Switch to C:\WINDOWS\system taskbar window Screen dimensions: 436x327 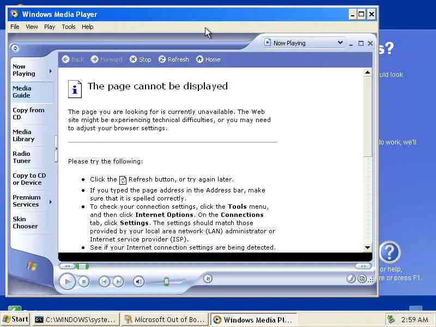[x=75, y=319]
